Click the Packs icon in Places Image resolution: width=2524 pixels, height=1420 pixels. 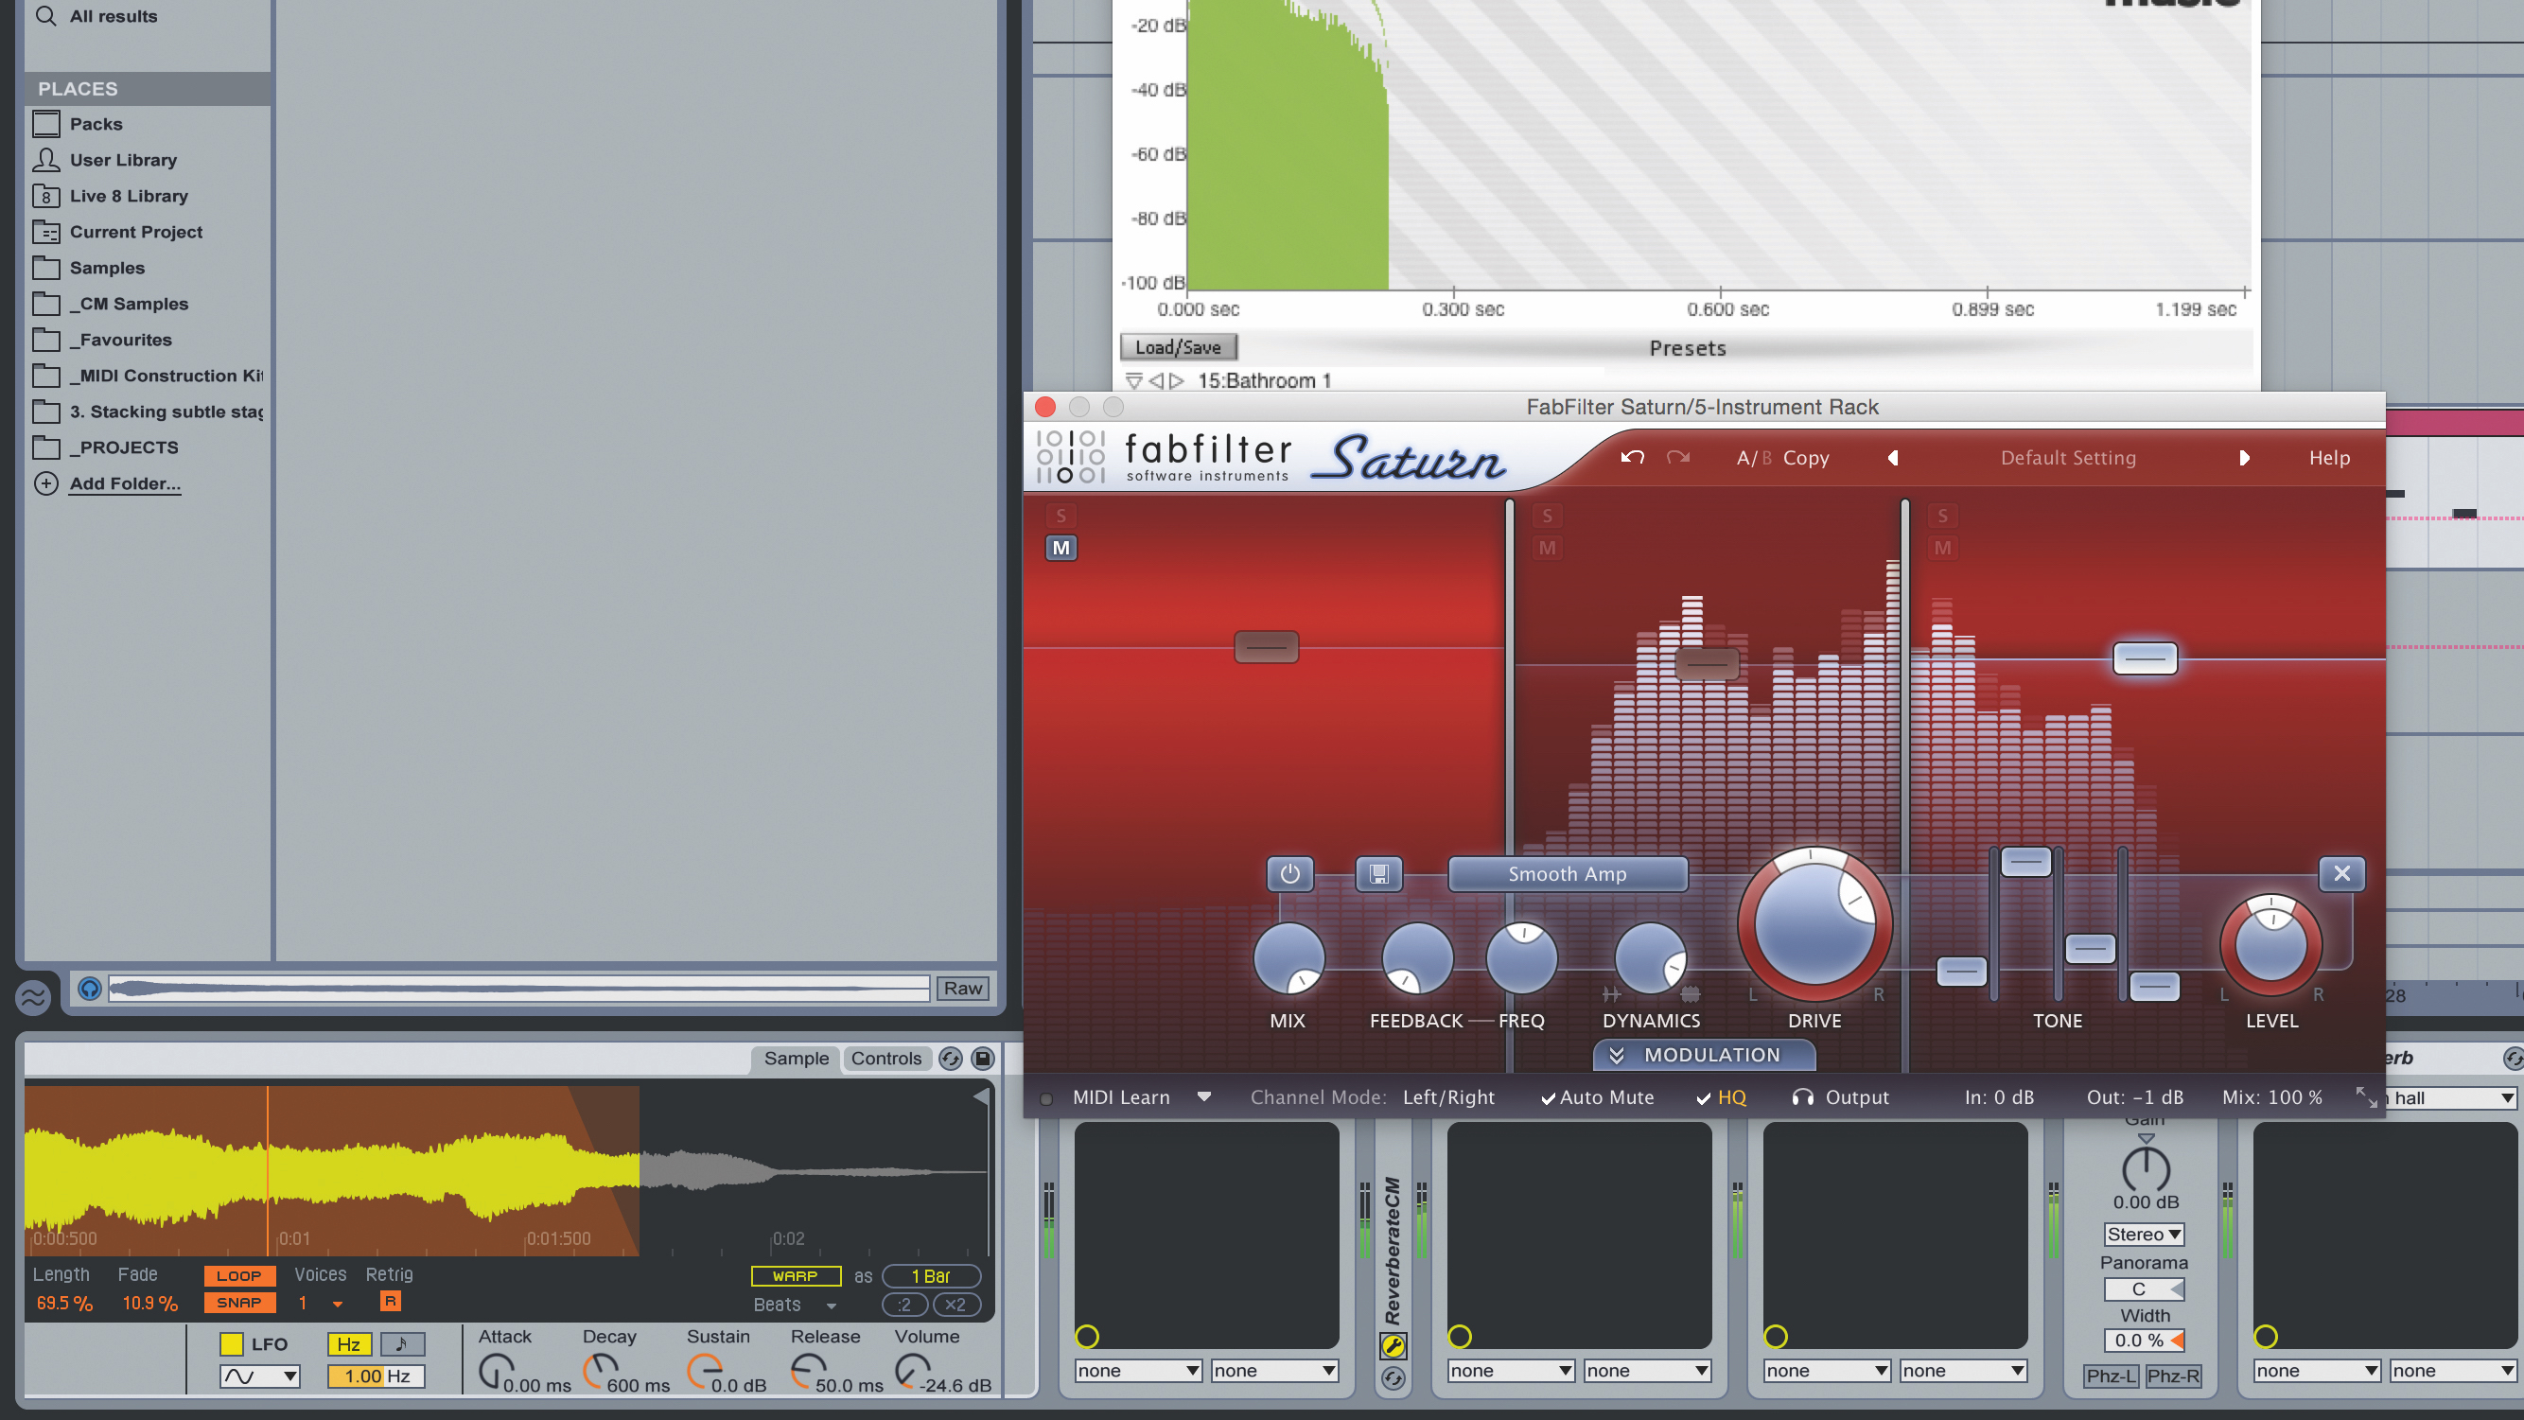[46, 124]
